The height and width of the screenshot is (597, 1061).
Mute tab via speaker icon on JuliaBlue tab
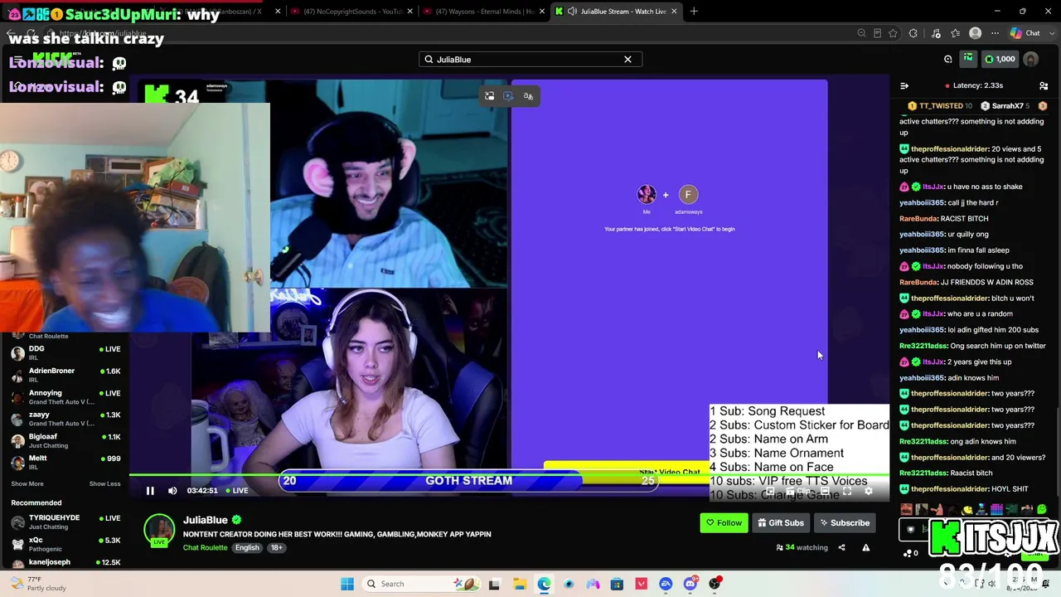[572, 12]
